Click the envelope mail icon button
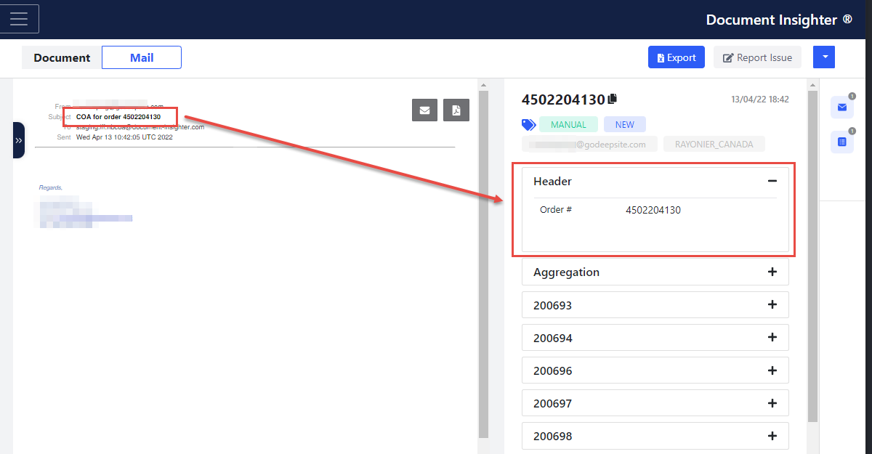The width and height of the screenshot is (872, 454). pyautogui.click(x=424, y=110)
